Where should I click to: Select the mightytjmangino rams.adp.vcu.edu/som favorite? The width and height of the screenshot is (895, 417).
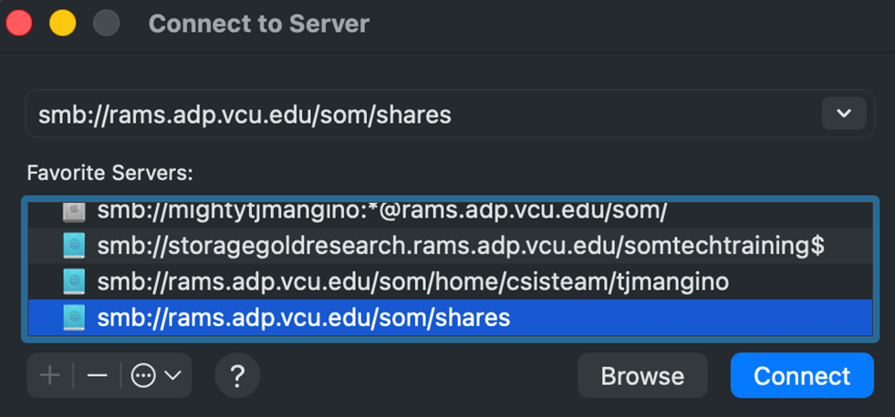coord(382,211)
